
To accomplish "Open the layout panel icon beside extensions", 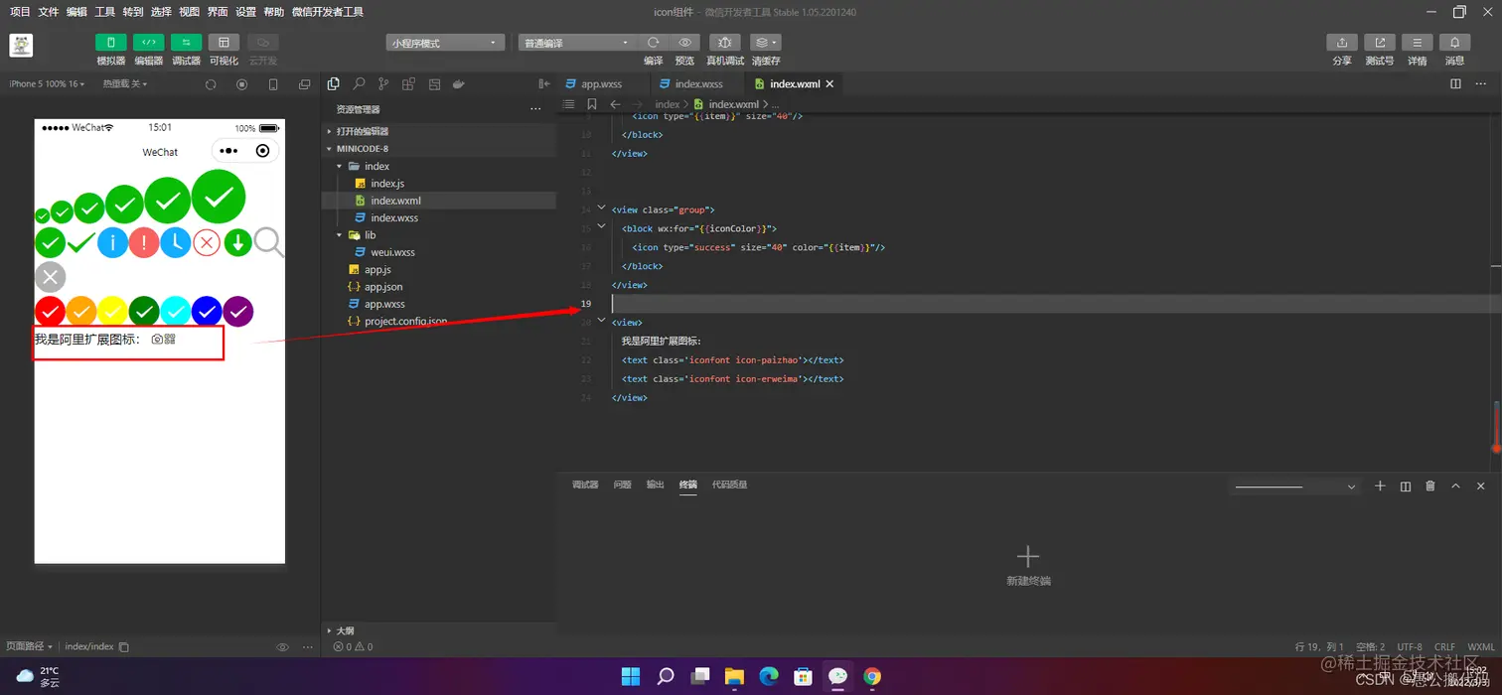I will pos(434,84).
